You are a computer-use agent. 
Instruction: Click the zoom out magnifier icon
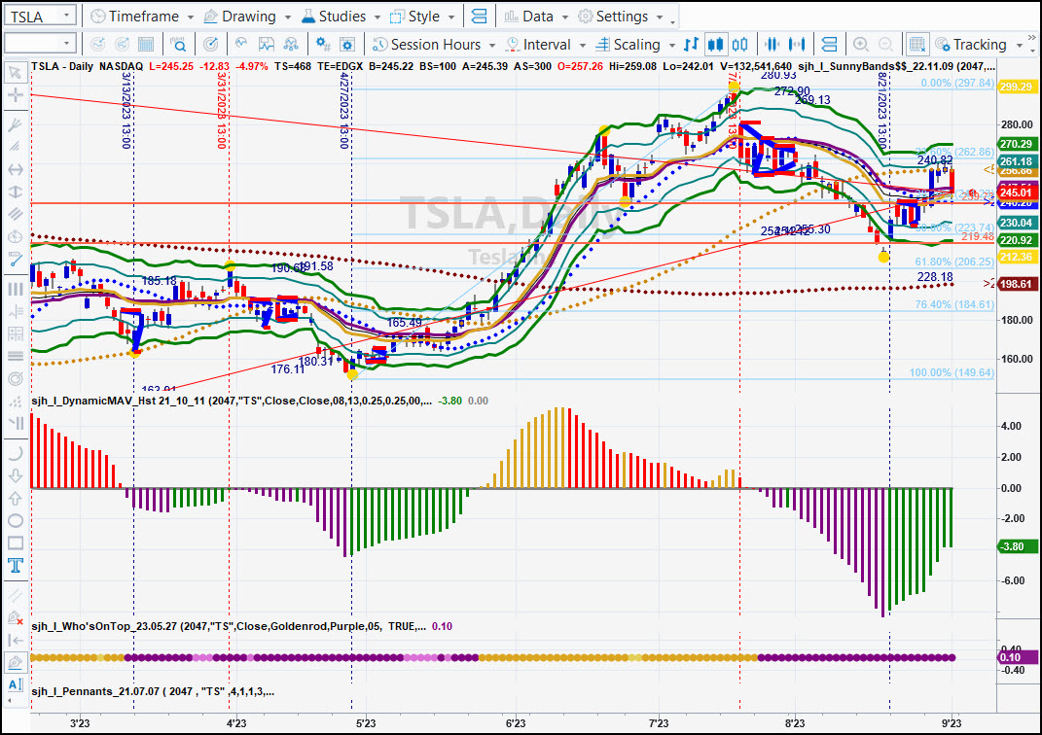[885, 45]
